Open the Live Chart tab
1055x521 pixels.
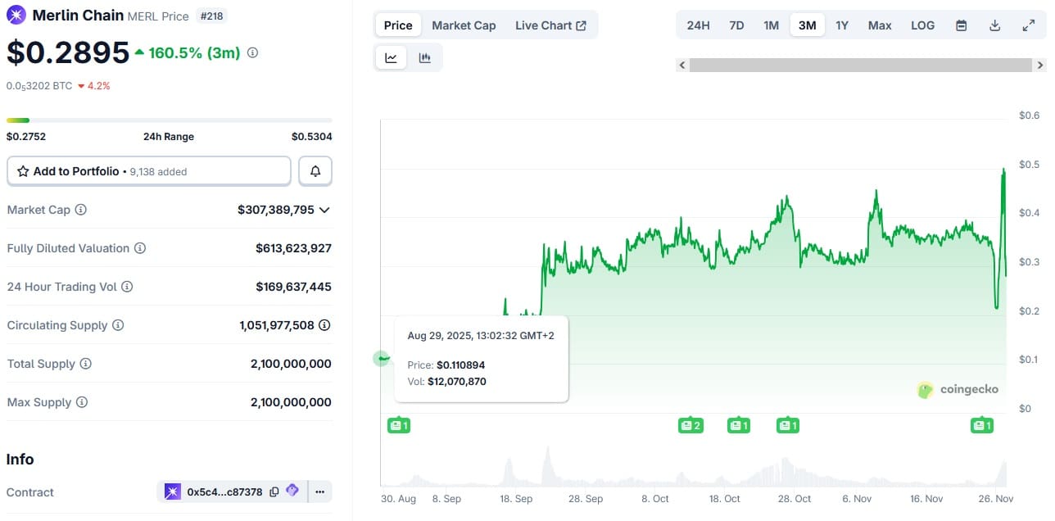(550, 25)
